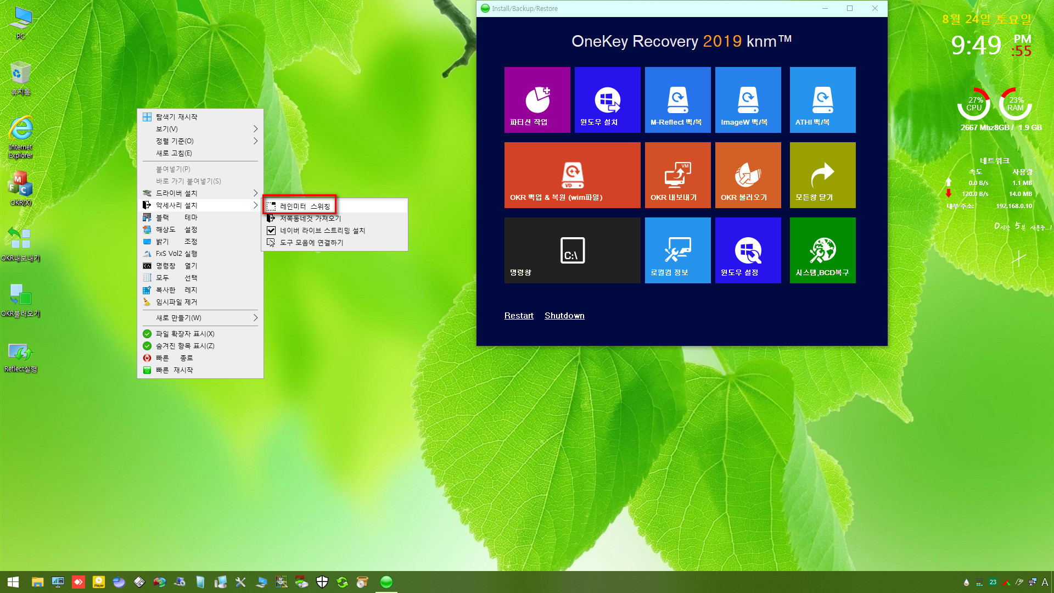1054x593 pixels.
Task: Click the shield icon in the taskbar
Action: pos(322,582)
